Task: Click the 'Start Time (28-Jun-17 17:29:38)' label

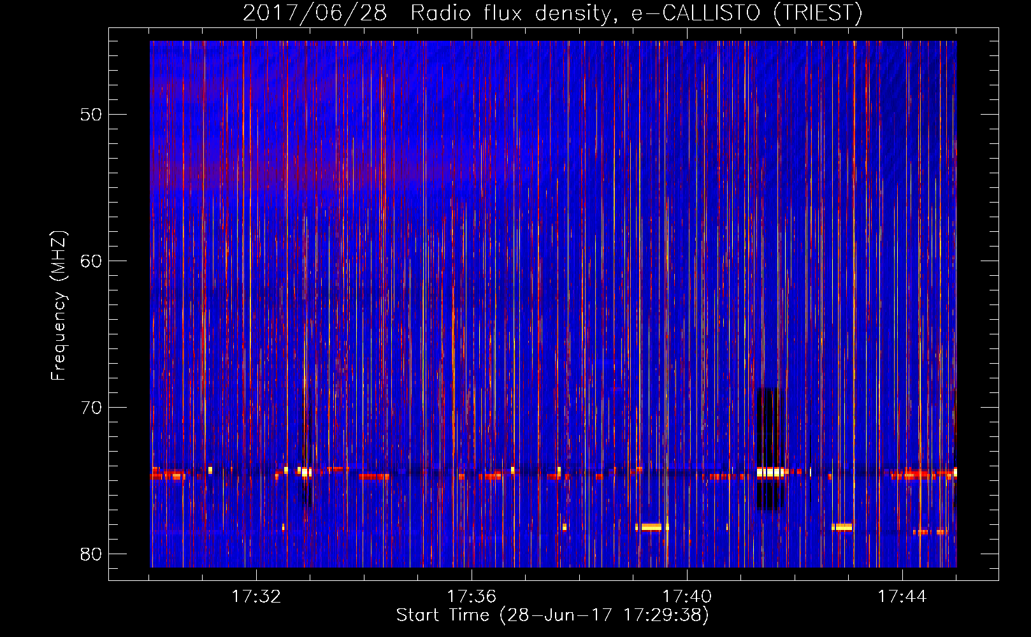Action: point(552,615)
